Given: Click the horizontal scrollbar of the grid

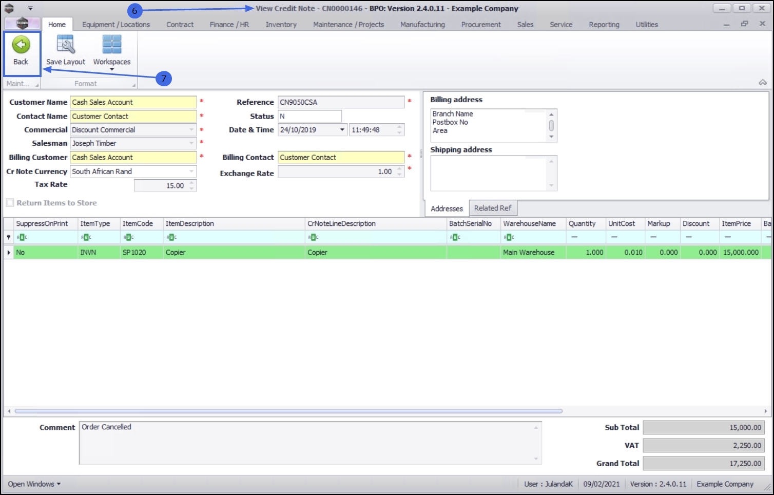Looking at the screenshot, I should (288, 411).
